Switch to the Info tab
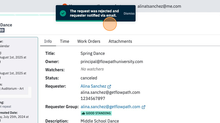Image resolution: width=220 pixels, height=123 pixels. click(x=48, y=41)
